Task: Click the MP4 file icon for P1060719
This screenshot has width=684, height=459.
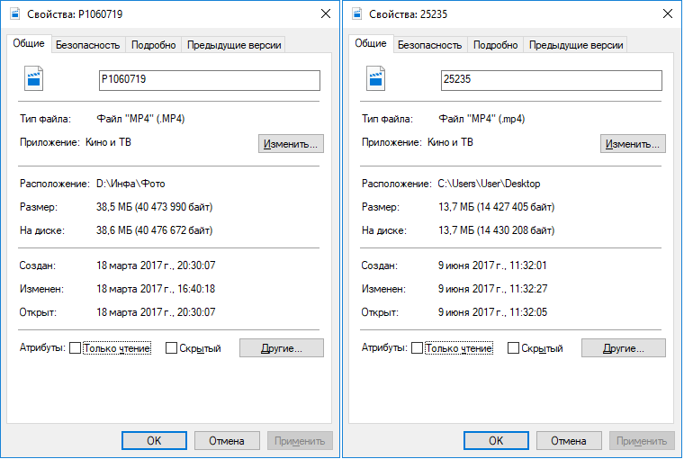Action: (x=33, y=78)
